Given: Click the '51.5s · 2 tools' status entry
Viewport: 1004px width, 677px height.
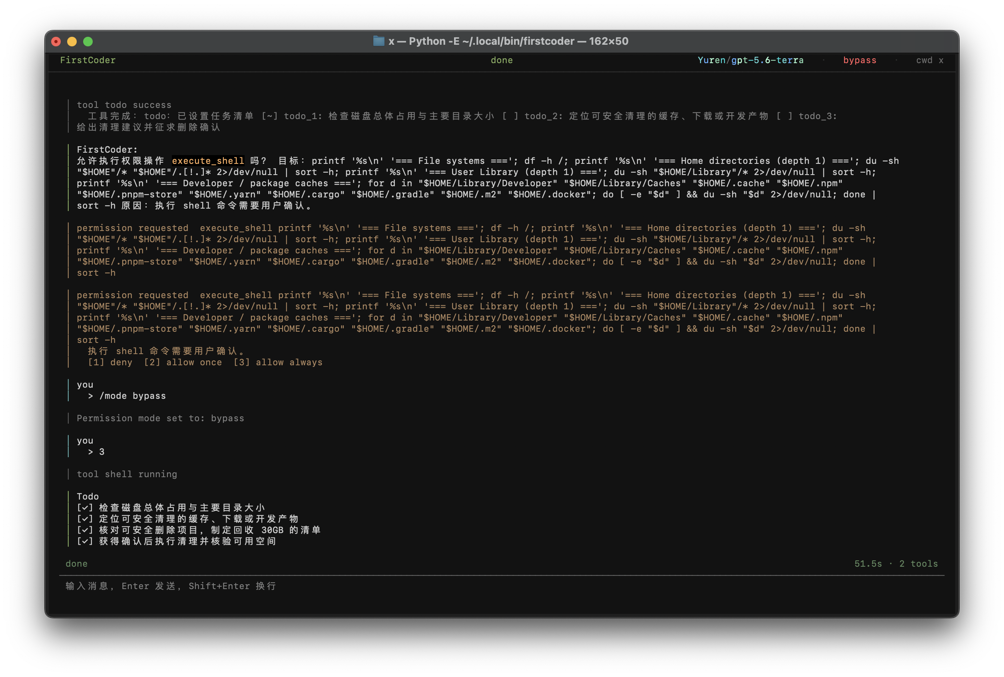Looking at the screenshot, I should click(896, 564).
